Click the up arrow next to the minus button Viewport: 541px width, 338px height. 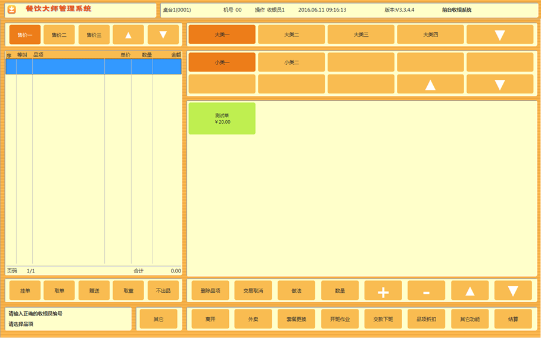coord(470,291)
